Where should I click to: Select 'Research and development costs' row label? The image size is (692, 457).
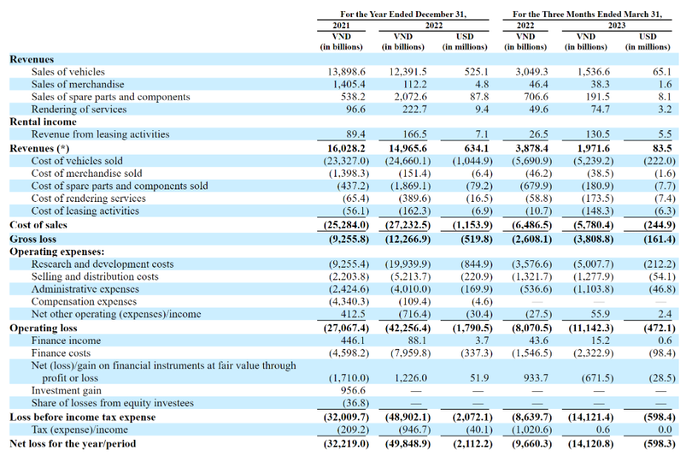102,264
